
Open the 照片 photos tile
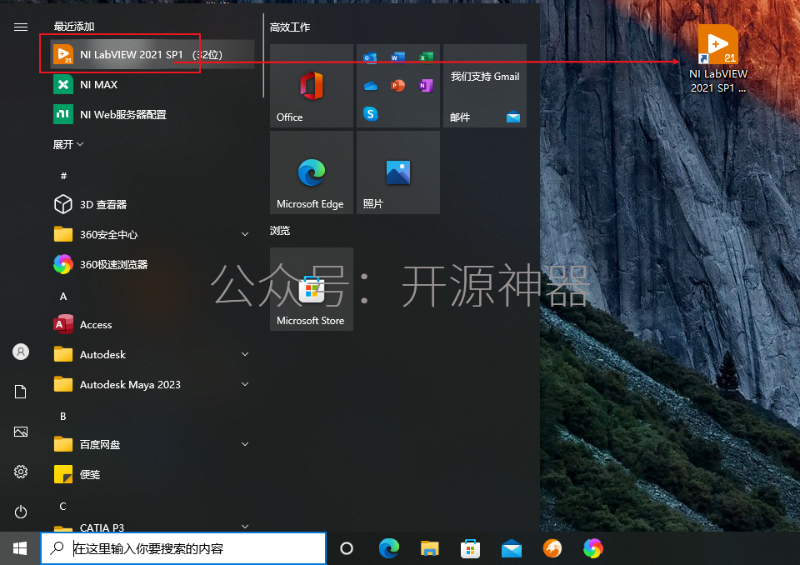(398, 172)
